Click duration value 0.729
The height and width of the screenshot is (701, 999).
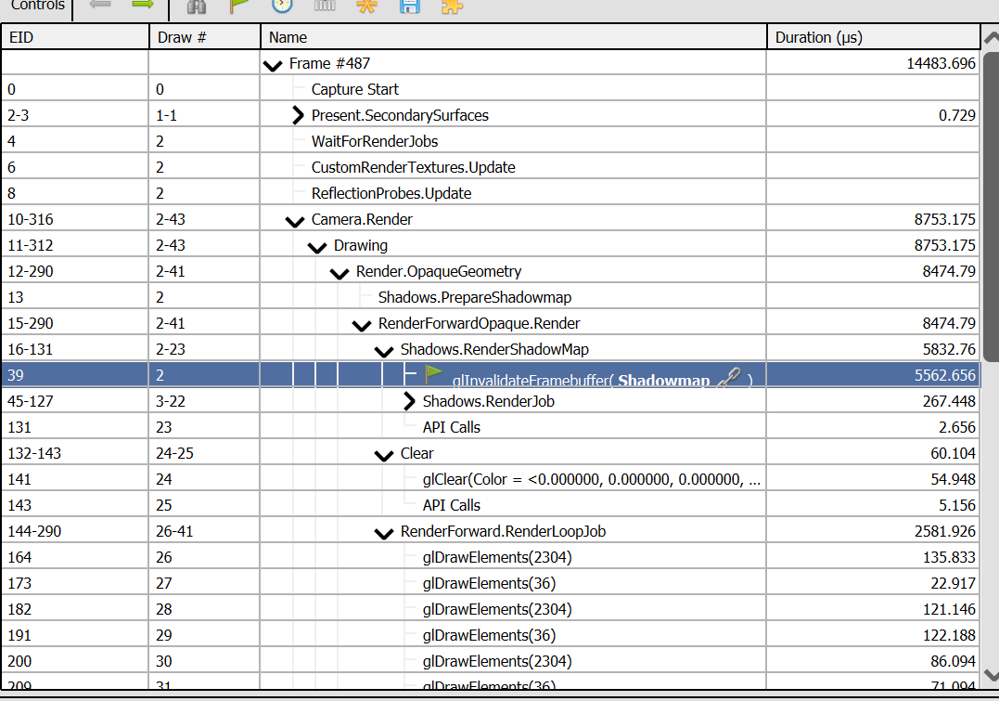pos(957,115)
